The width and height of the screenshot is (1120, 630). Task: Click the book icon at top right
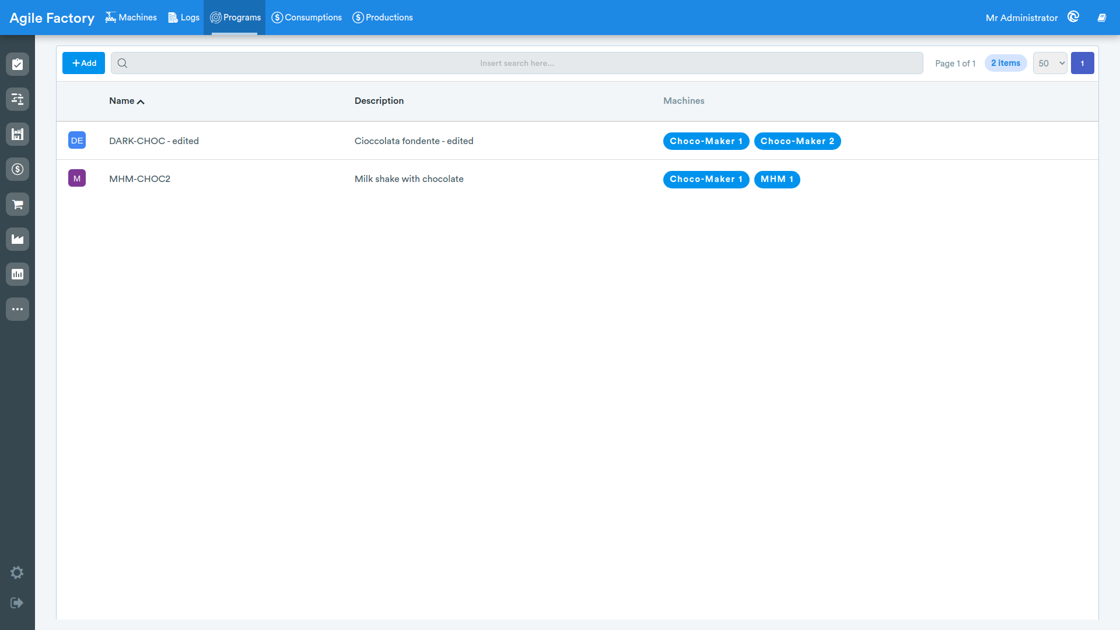point(1102,17)
